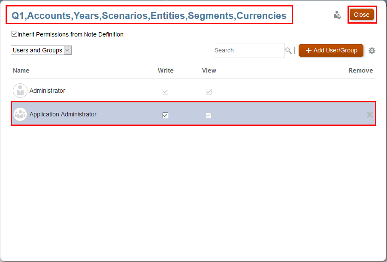This screenshot has width=387, height=262.
Task: Click the Name column header
Action: [21, 70]
